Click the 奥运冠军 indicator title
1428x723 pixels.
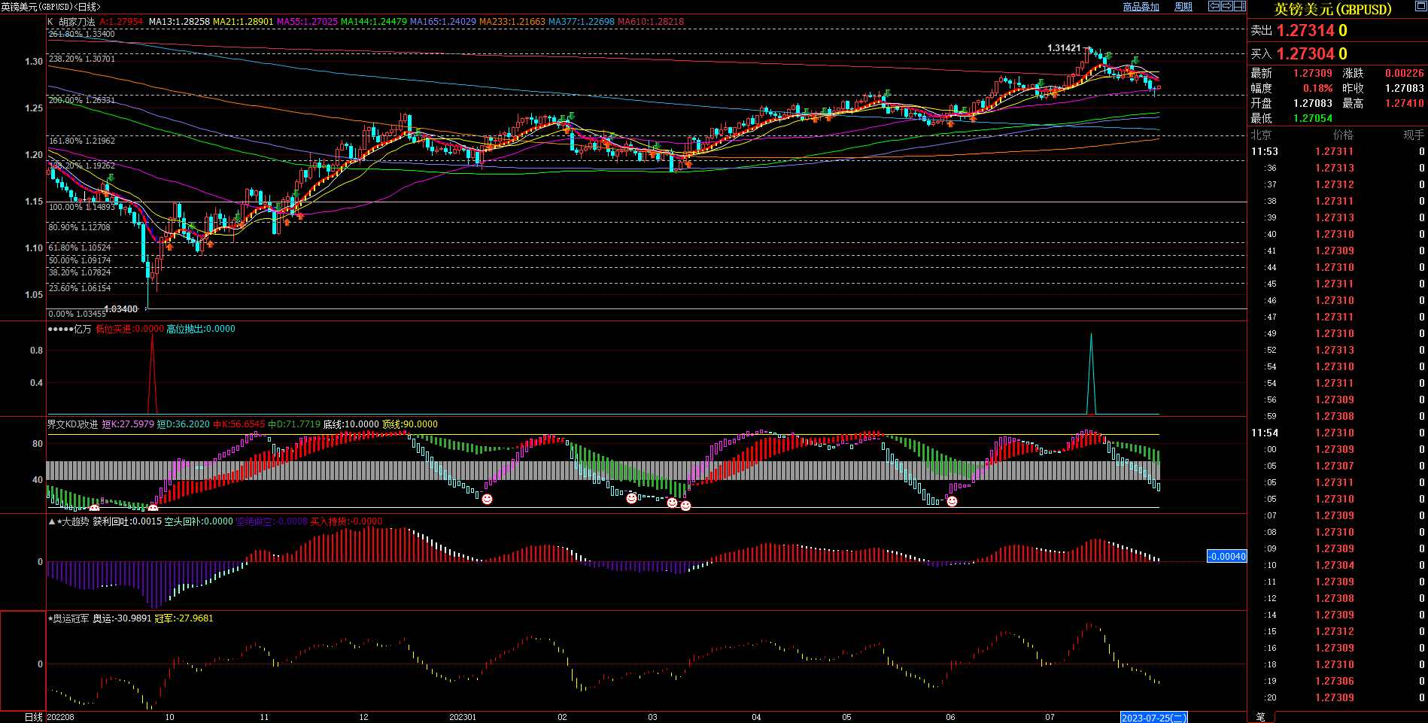(x=71, y=618)
